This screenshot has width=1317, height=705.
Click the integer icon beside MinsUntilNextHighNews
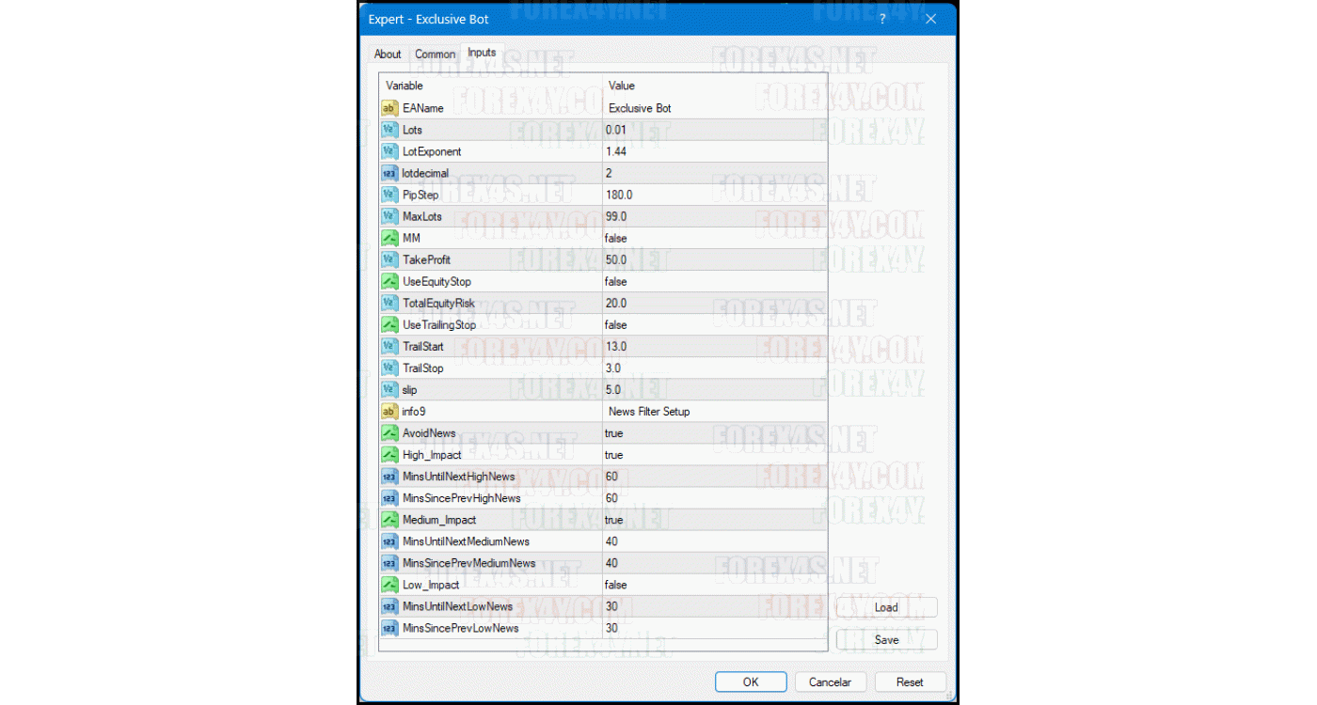point(389,477)
